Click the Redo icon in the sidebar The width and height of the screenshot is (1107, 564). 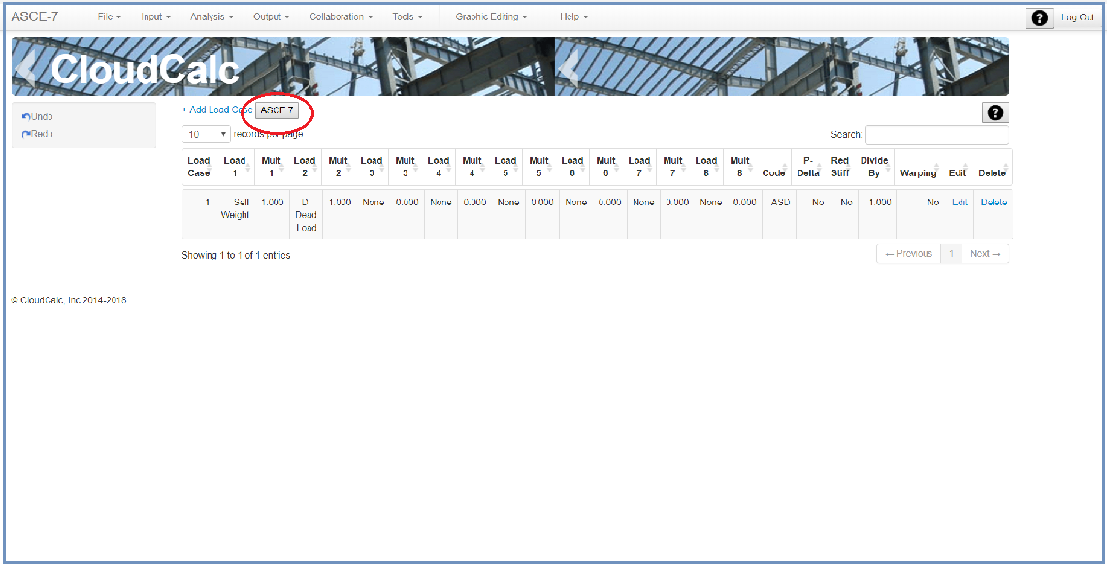coord(27,134)
